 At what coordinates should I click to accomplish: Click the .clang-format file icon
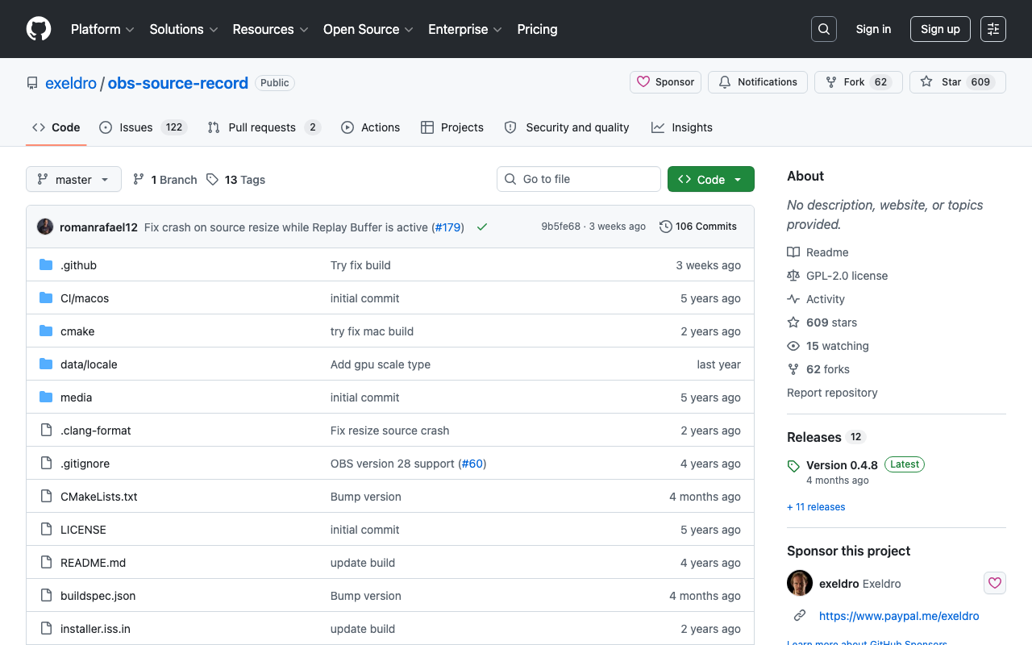[46, 431]
